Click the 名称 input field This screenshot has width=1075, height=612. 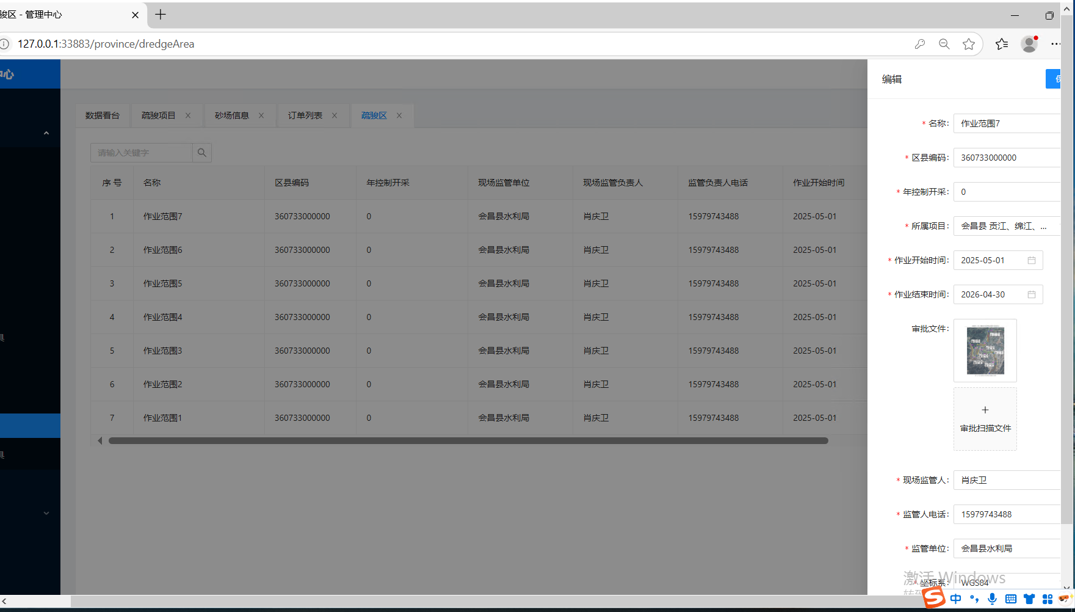point(1007,123)
